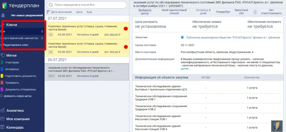Click Иной однолотовый способ label
The image size is (286, 132).
(x=174, y=12)
